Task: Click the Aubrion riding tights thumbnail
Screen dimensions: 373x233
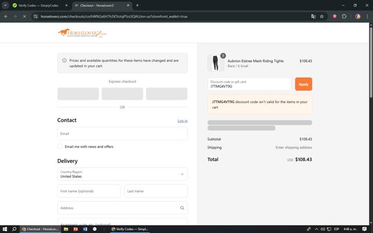Action: [x=216, y=63]
